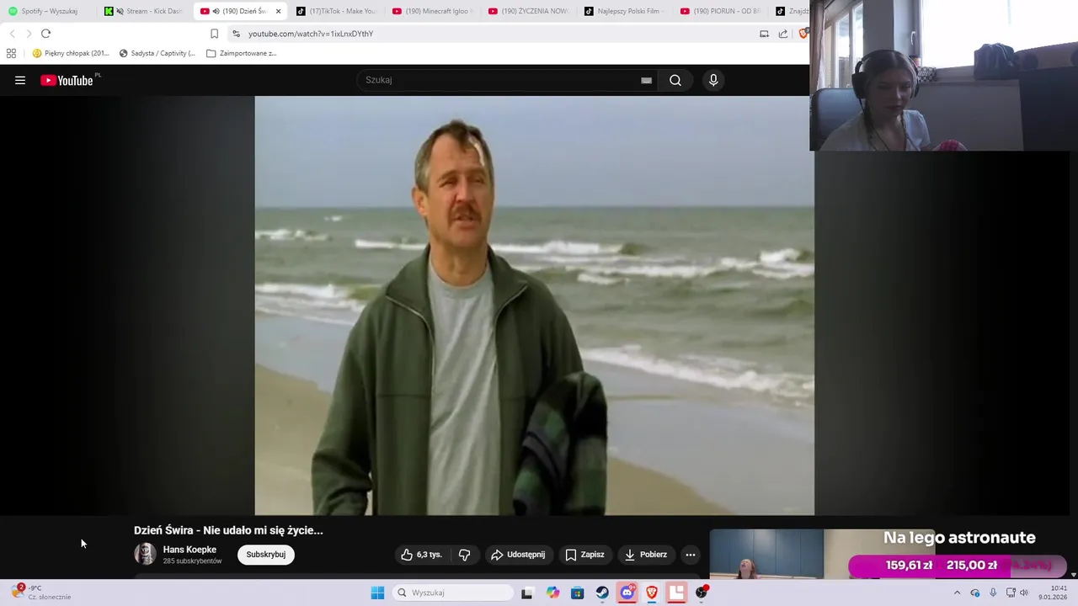Download the video with Pobierz button
The image size is (1078, 606).
(x=646, y=555)
